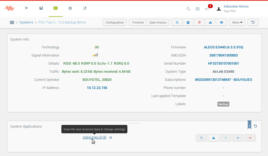
Task: Click the synchronize arrows toolbar icon
Action: (177, 22)
